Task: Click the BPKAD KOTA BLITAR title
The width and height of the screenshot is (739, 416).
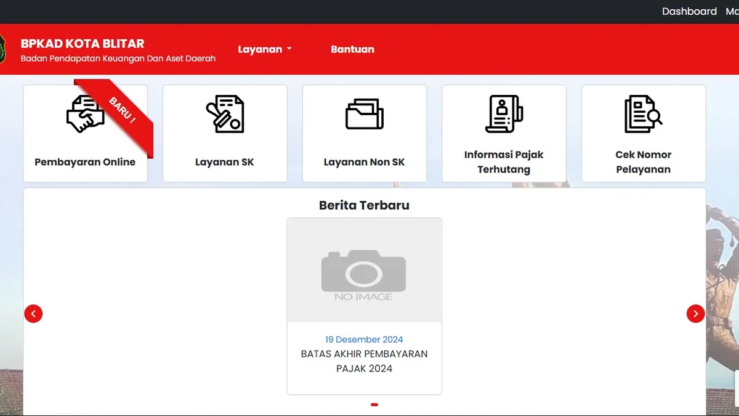Action: point(83,44)
